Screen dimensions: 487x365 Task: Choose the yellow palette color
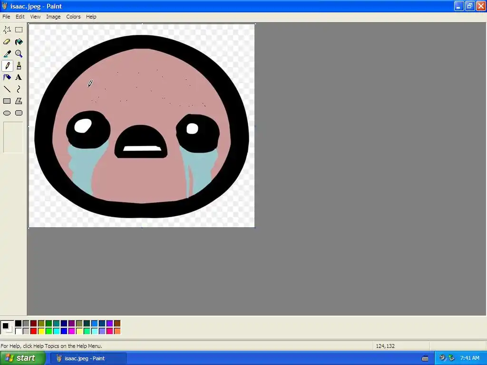(41, 331)
